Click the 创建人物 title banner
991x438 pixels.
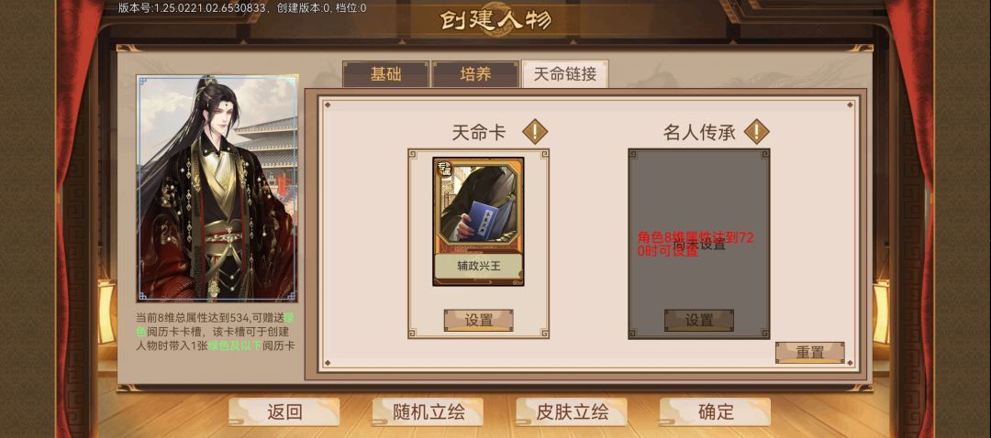495,19
